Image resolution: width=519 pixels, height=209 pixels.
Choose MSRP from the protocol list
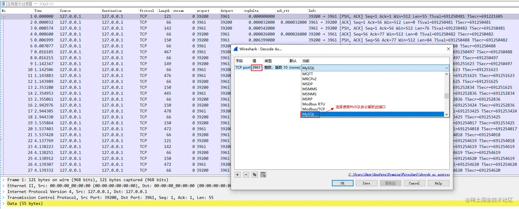pyautogui.click(x=373, y=99)
